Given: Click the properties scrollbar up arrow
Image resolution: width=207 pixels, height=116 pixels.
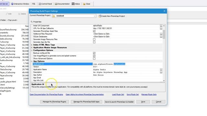Looking at the screenshot, I should pyautogui.click(x=164, y=26).
